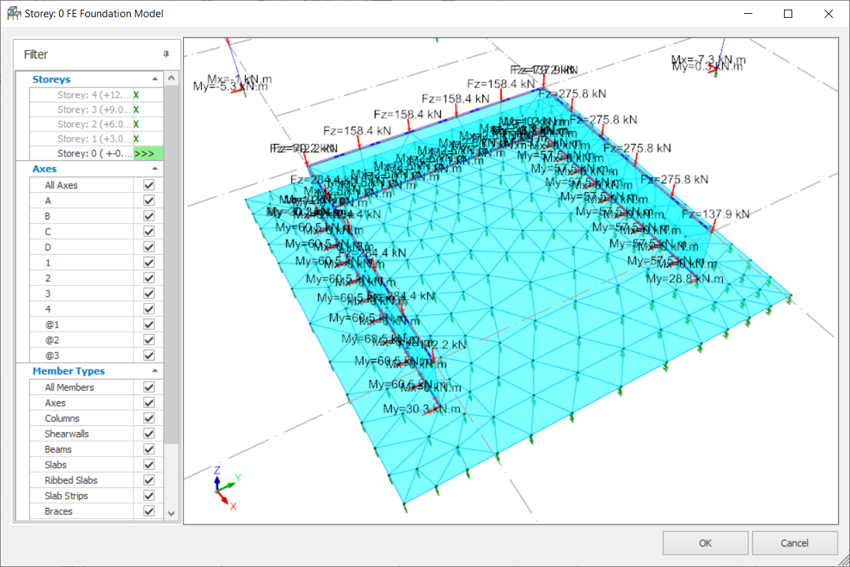Disable the Columns checkbox

pos(149,418)
